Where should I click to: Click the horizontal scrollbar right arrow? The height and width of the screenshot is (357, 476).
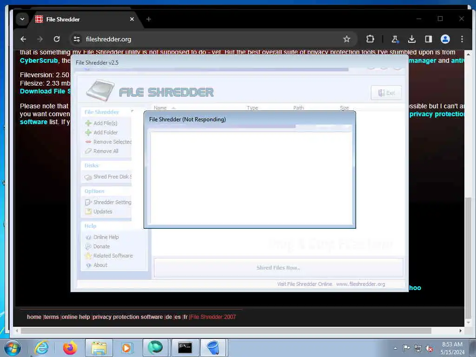point(461,331)
